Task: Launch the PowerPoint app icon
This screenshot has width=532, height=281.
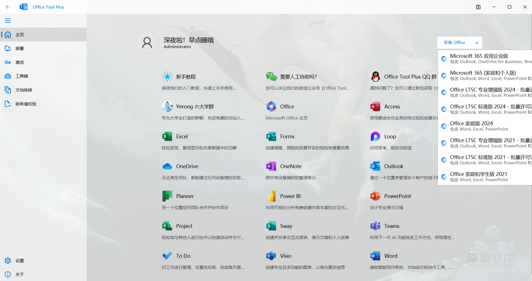Action: pos(375,196)
